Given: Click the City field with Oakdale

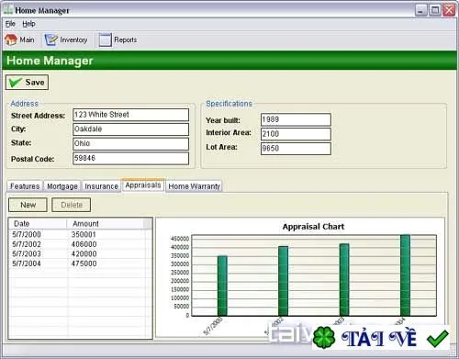Looking at the screenshot, I should (x=130, y=129).
